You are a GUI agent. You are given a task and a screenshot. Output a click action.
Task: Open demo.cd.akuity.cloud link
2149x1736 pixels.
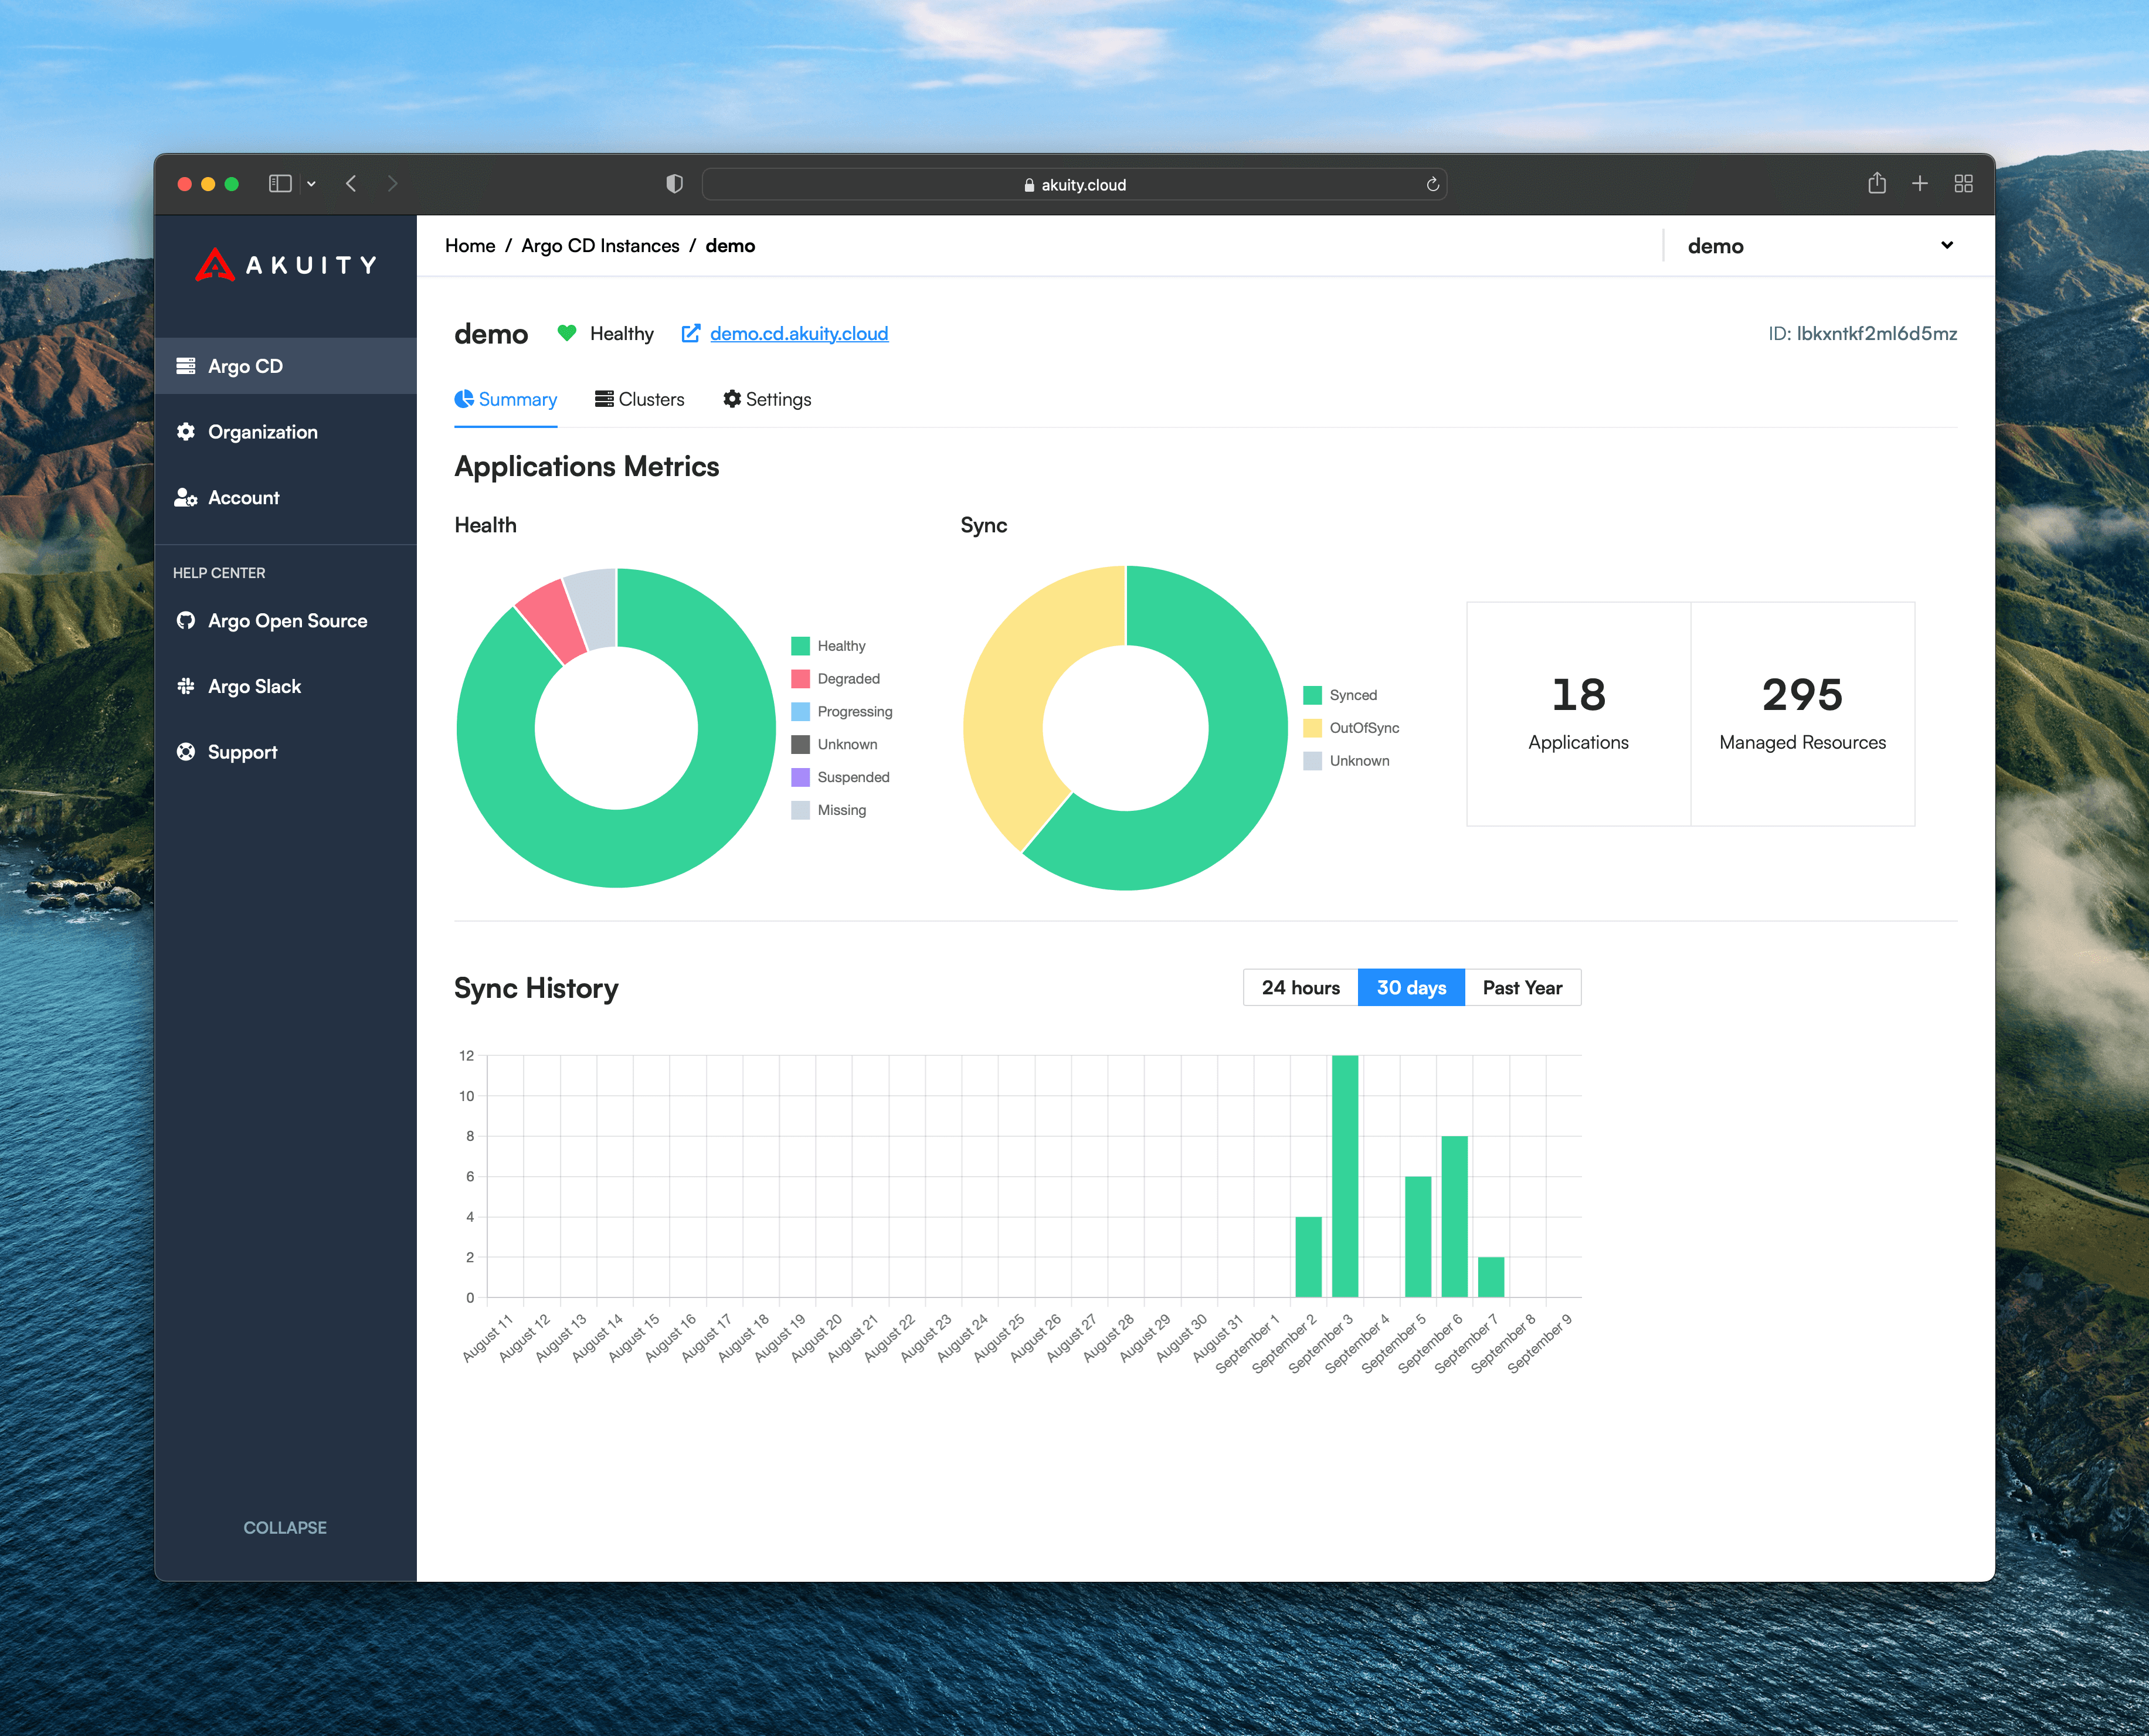pos(798,334)
